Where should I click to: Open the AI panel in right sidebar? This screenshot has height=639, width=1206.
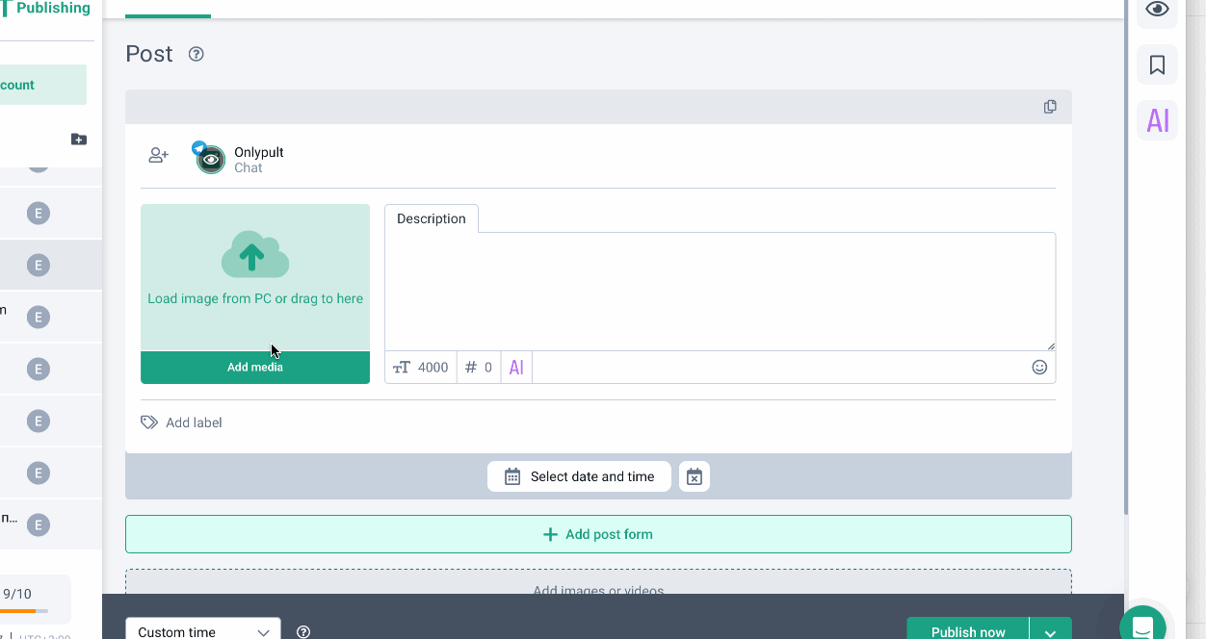[1157, 120]
